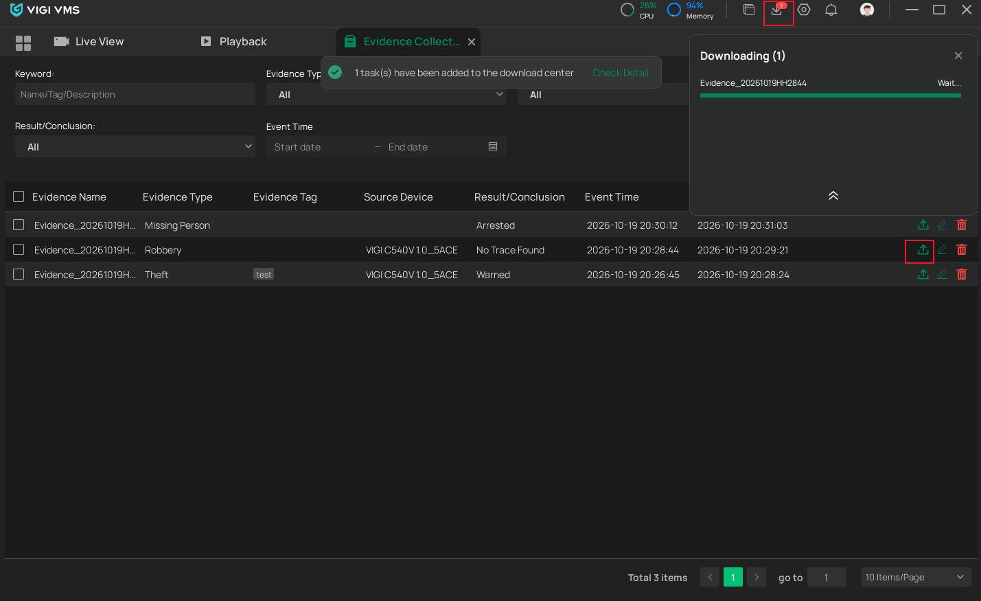Screen dimensions: 981x601
Task: Expand the Result/Conclusion dropdown
Action: click(x=135, y=146)
